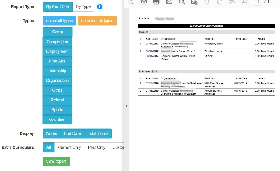Toggle the Organization type

(x=57, y=81)
